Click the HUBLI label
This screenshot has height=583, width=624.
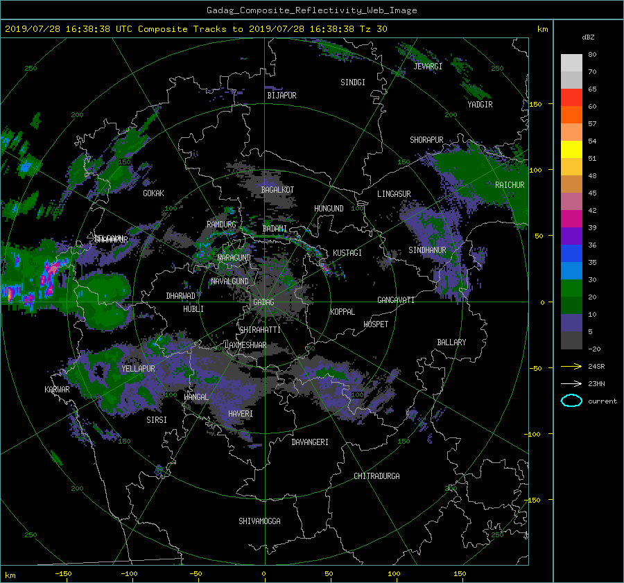pos(193,309)
